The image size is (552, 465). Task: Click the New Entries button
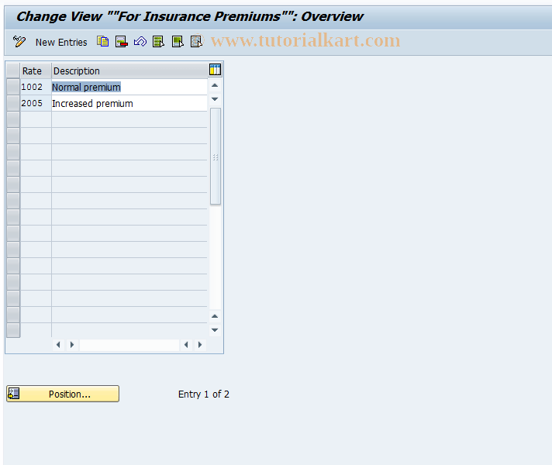(61, 43)
